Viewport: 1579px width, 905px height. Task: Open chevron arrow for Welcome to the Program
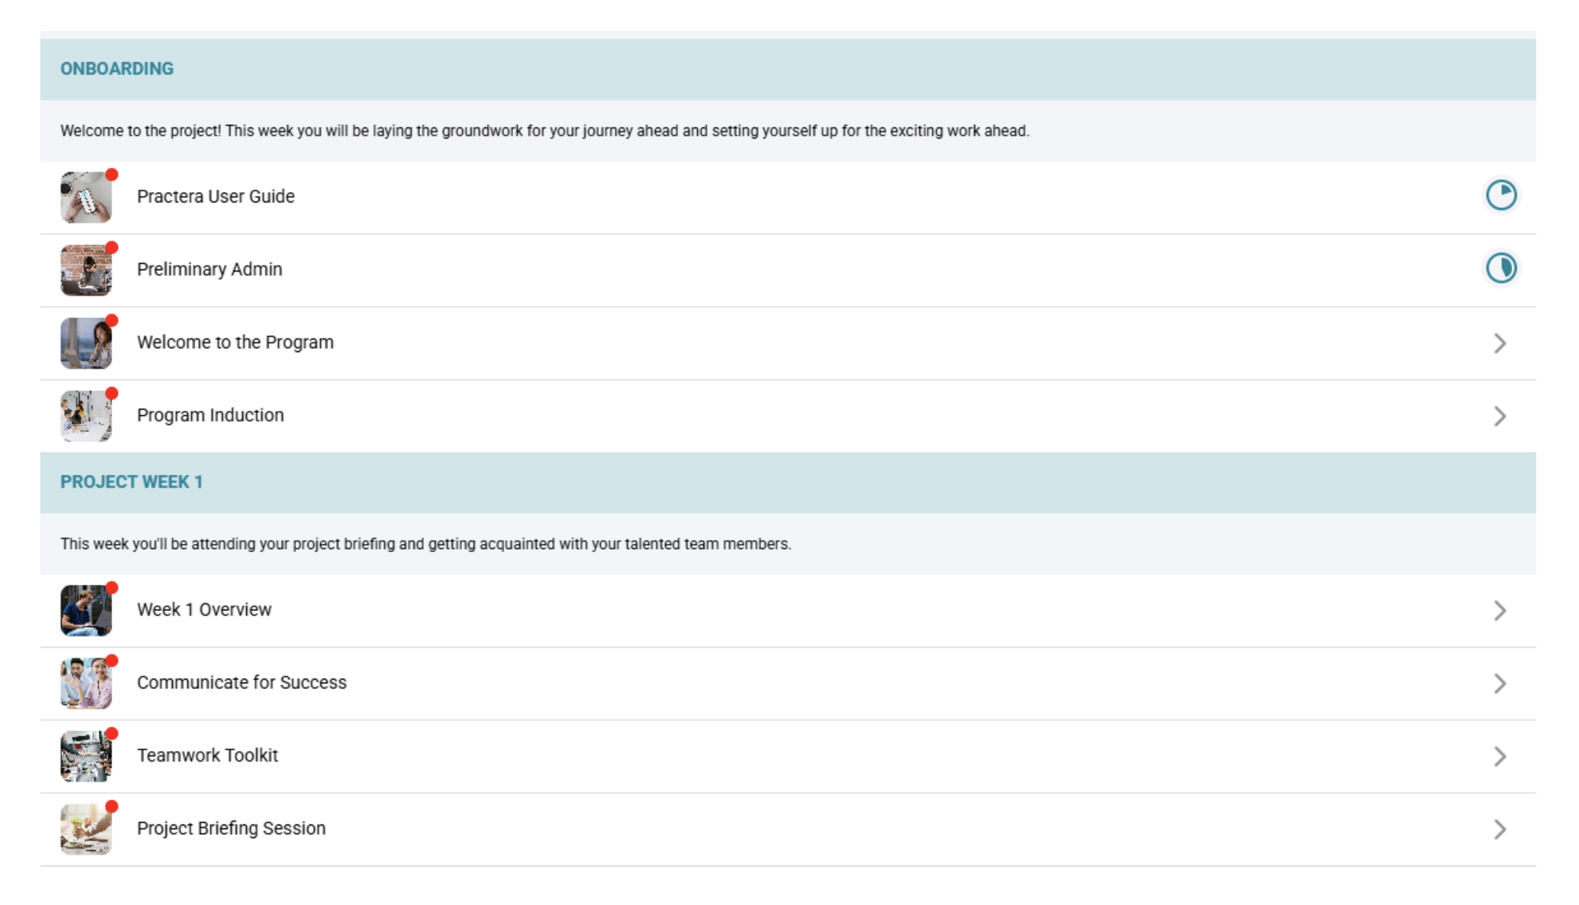(1499, 343)
